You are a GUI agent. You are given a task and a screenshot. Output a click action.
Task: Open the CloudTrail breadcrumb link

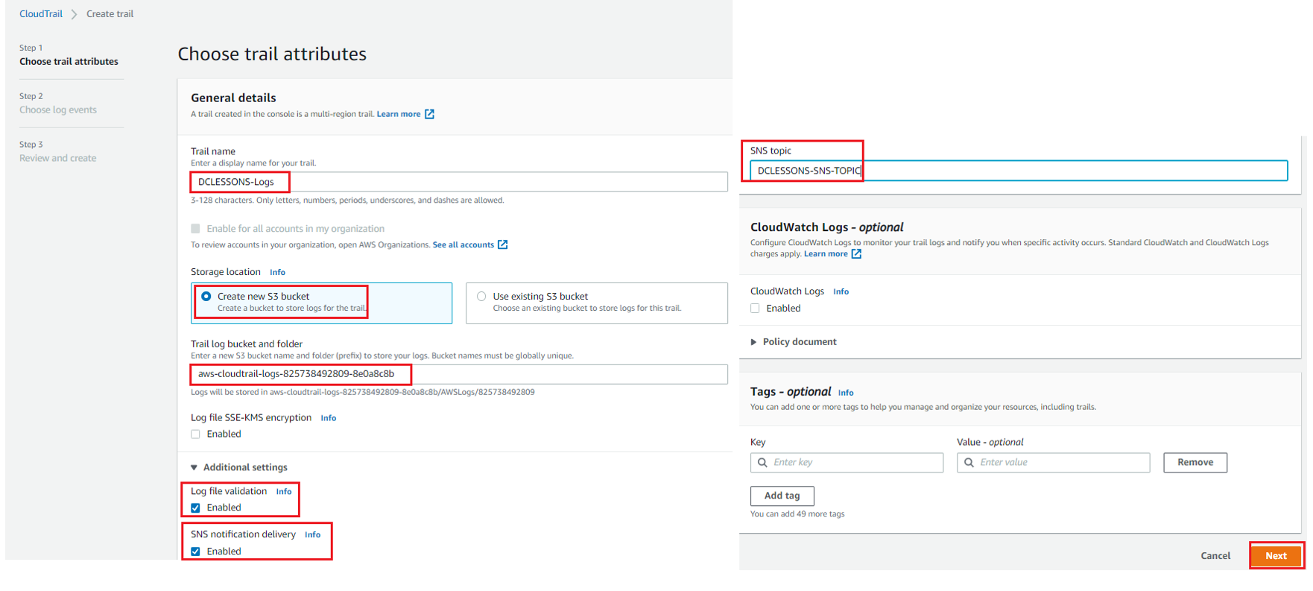tap(41, 14)
